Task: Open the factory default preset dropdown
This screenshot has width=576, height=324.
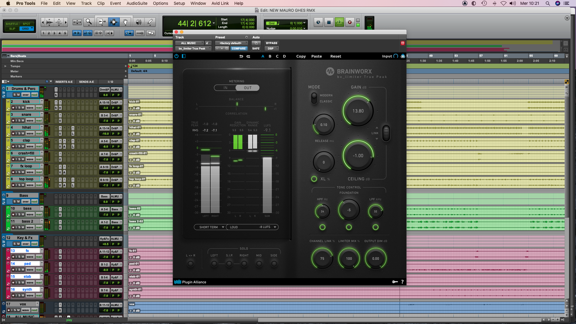Action: (x=231, y=43)
